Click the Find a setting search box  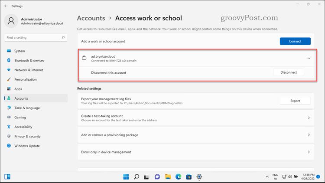coord(36,38)
